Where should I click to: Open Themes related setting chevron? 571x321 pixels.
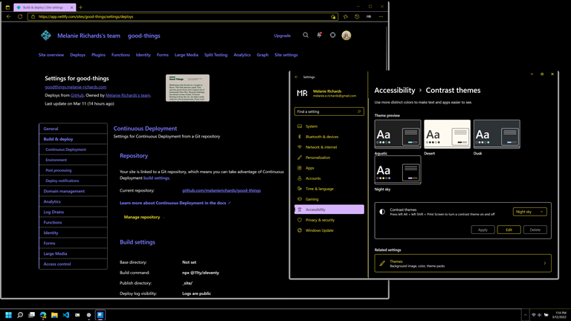pyautogui.click(x=545, y=263)
